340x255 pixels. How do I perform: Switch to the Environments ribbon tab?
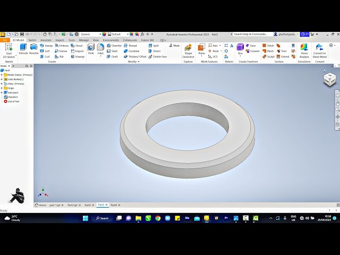coord(111,40)
